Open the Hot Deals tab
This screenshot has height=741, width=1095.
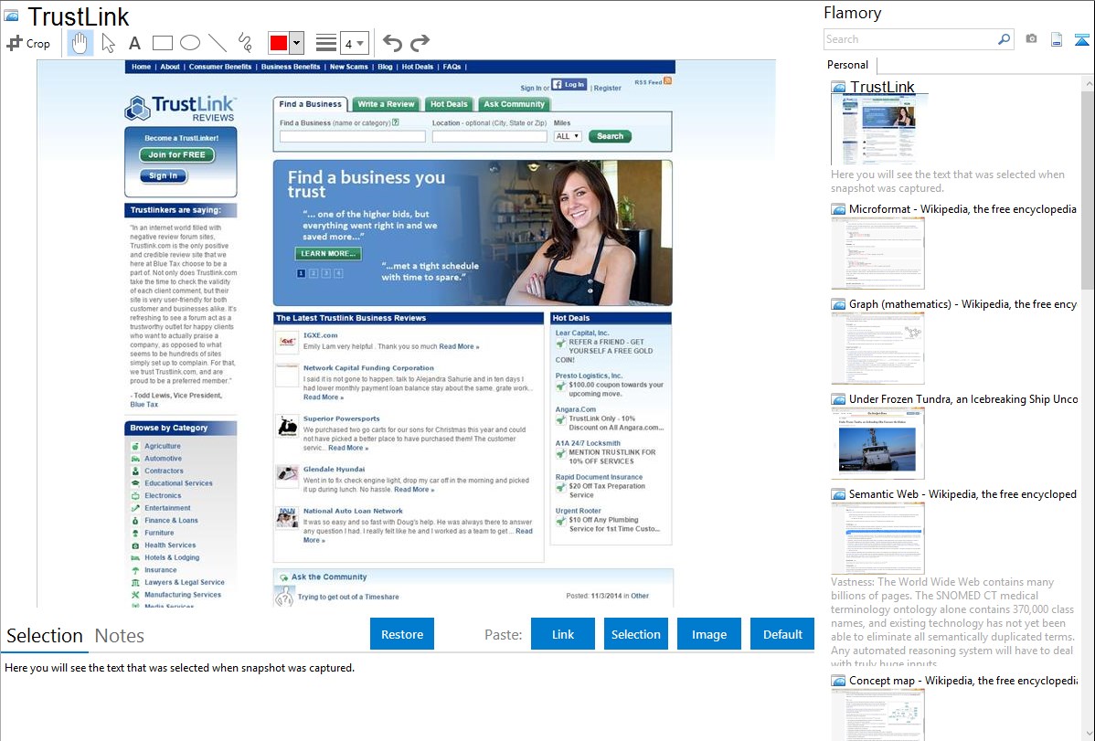(449, 104)
